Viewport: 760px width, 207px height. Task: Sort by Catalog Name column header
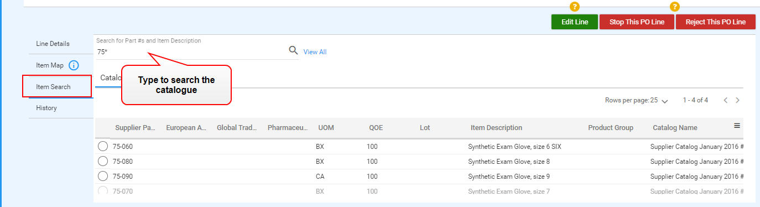675,128
